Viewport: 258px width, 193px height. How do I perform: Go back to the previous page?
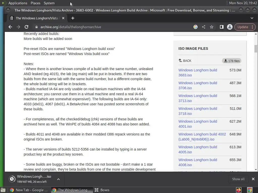[x=10, y=27]
